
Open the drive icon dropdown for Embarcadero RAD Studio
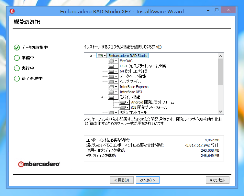click(102, 56)
